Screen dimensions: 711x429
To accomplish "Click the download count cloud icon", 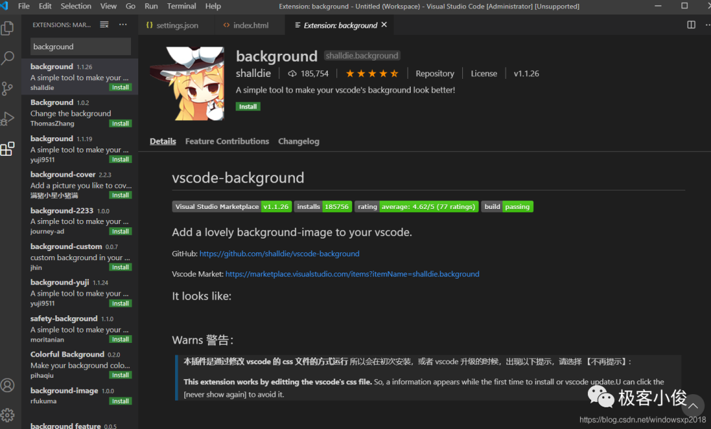I will 292,74.
